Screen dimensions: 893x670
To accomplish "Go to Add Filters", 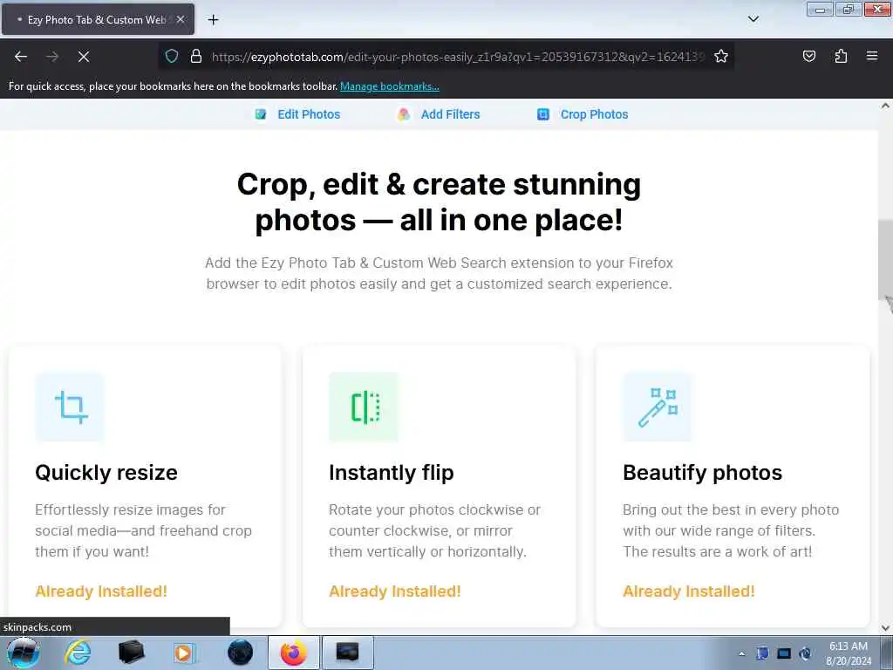I will (x=451, y=114).
